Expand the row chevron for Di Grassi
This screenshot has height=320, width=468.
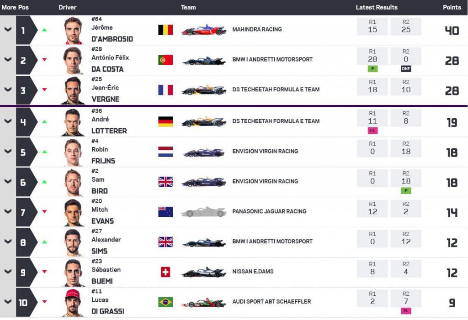pos(8,302)
